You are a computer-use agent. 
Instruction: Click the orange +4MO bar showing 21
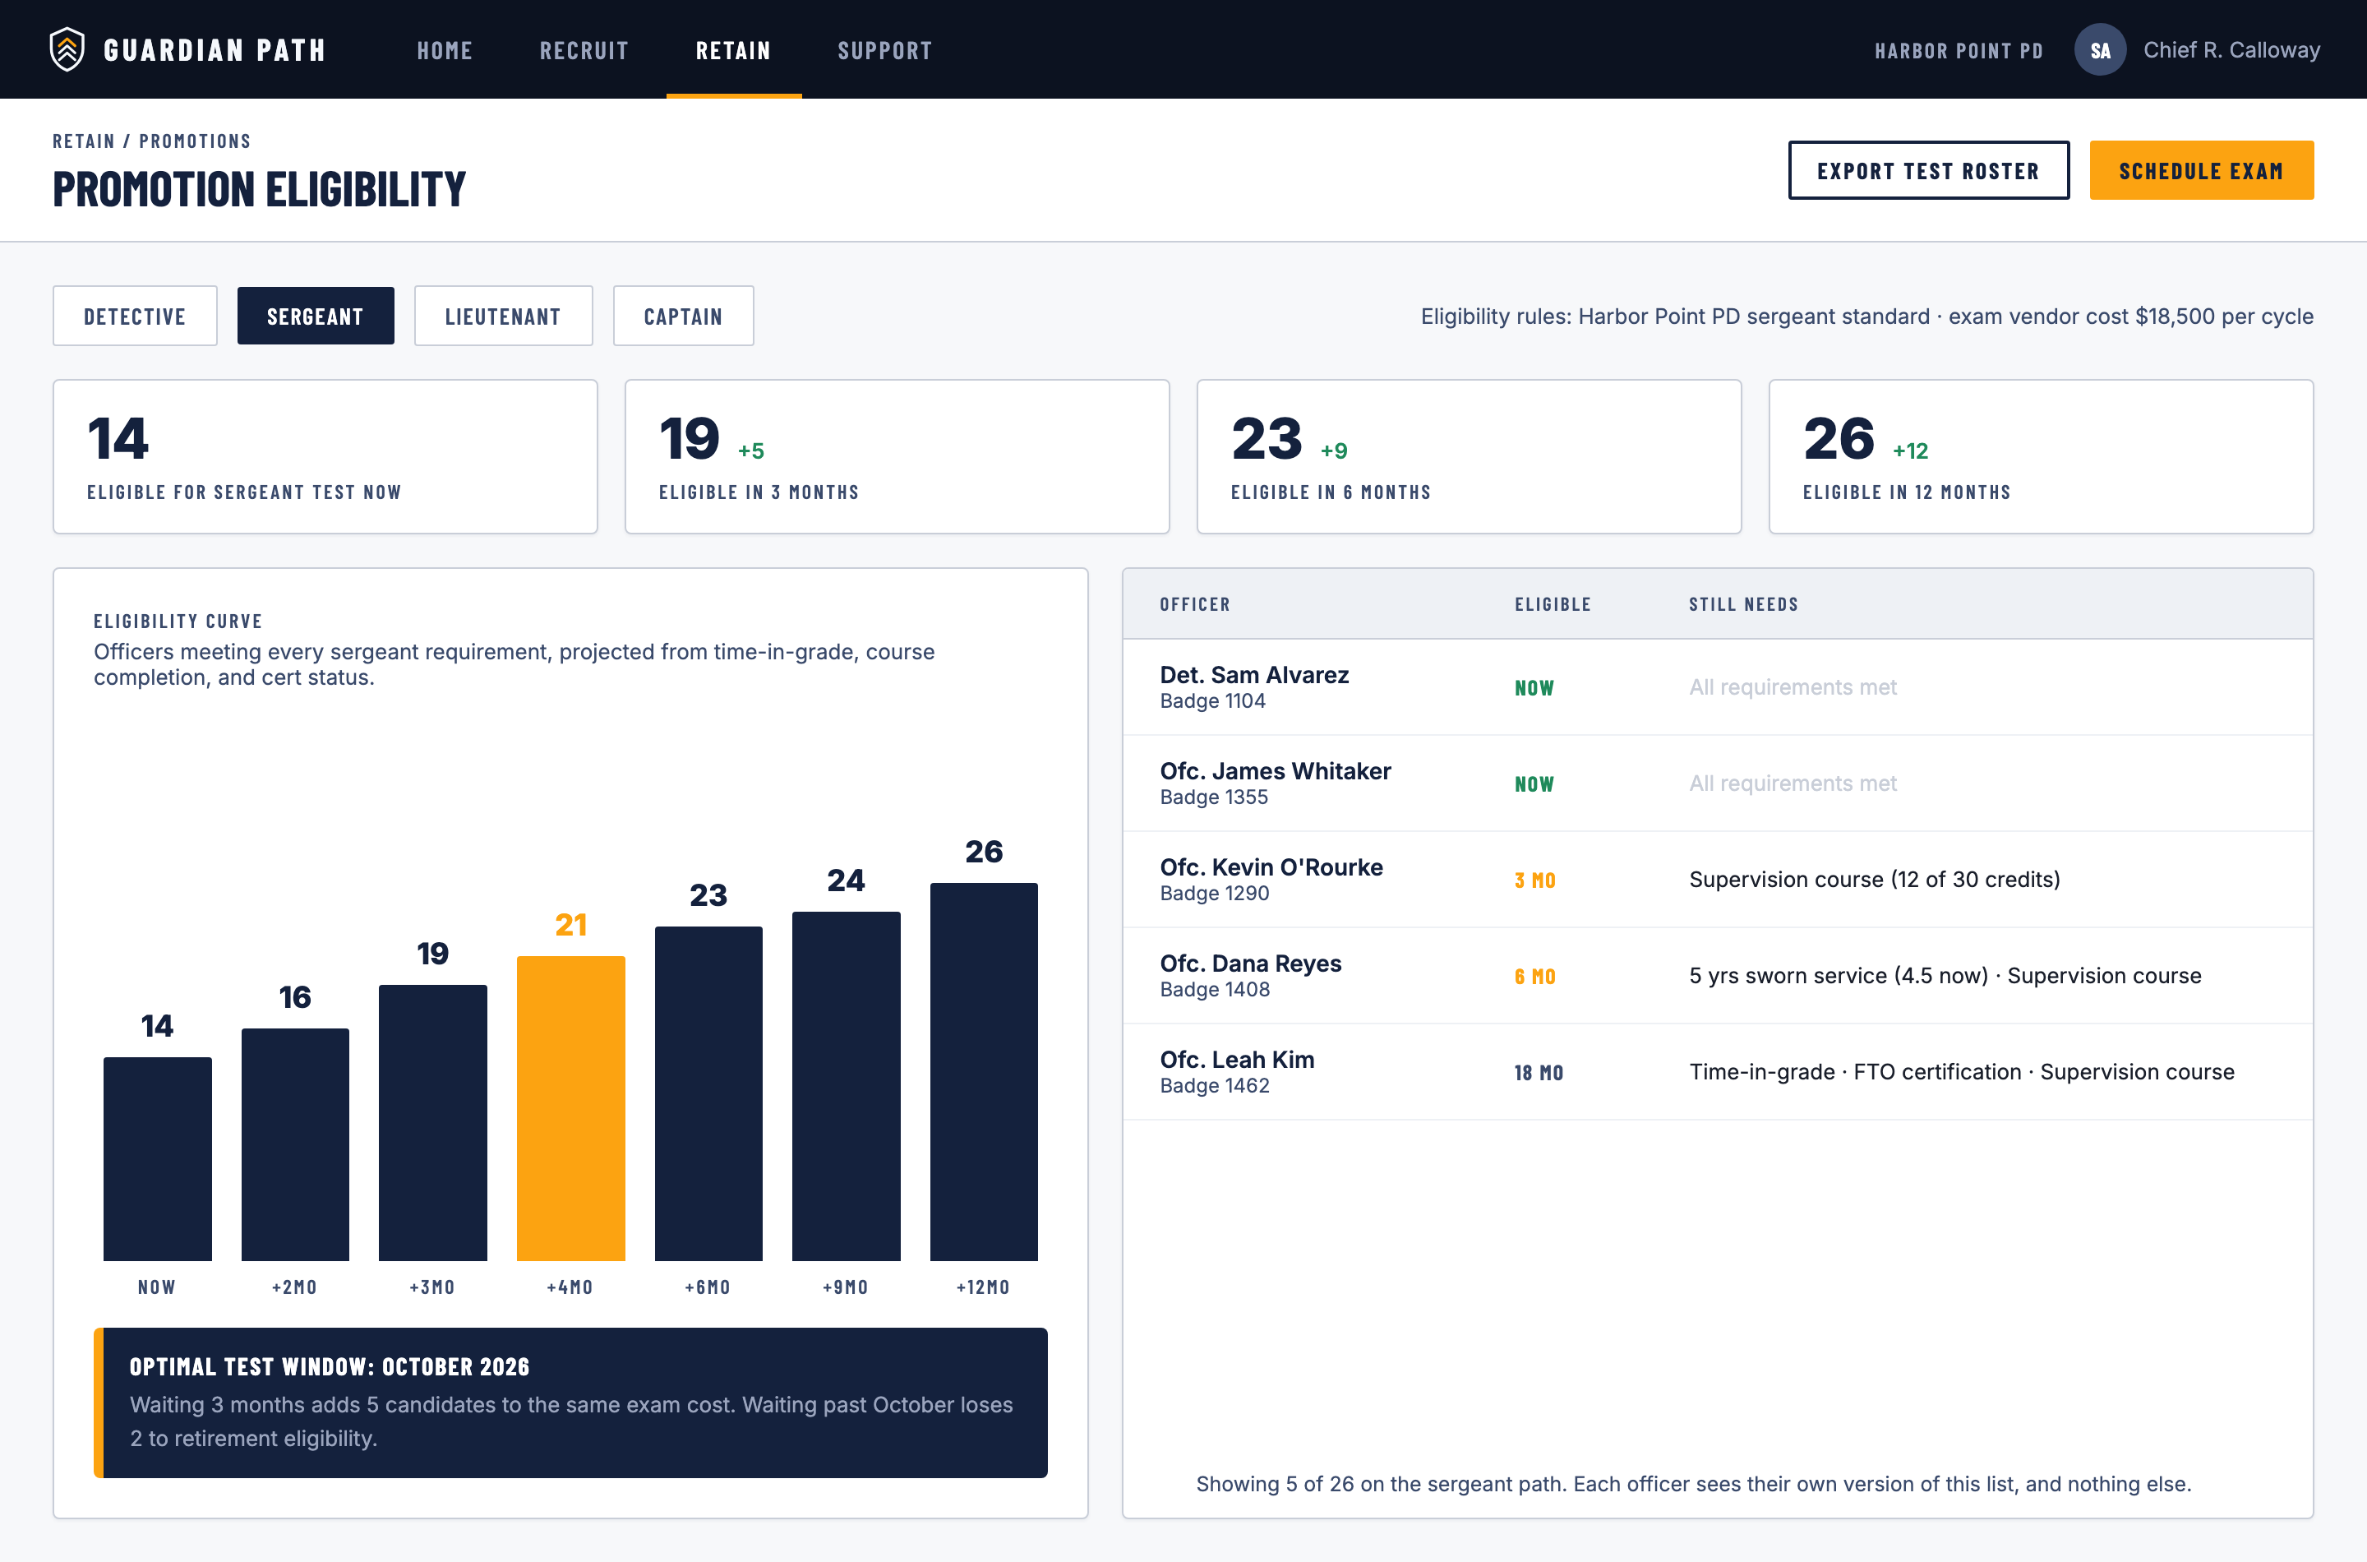coord(570,1109)
